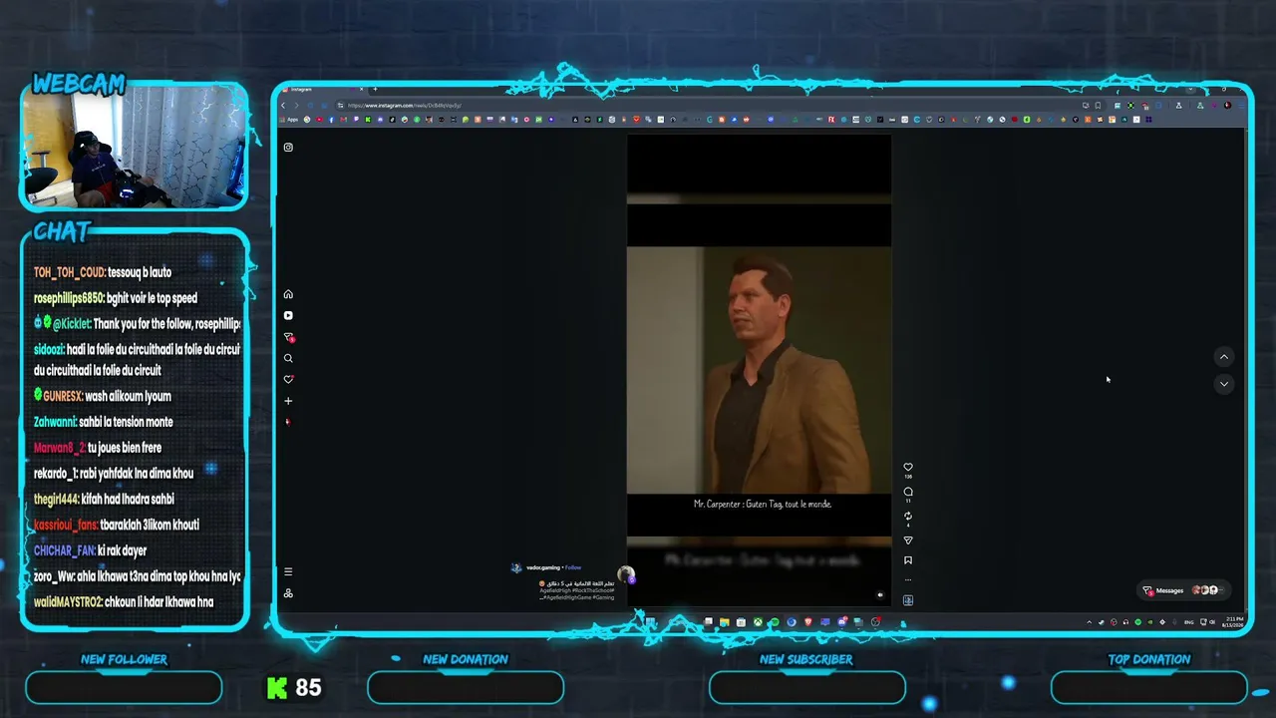Open the Brave browser taskbar icon

click(808, 622)
